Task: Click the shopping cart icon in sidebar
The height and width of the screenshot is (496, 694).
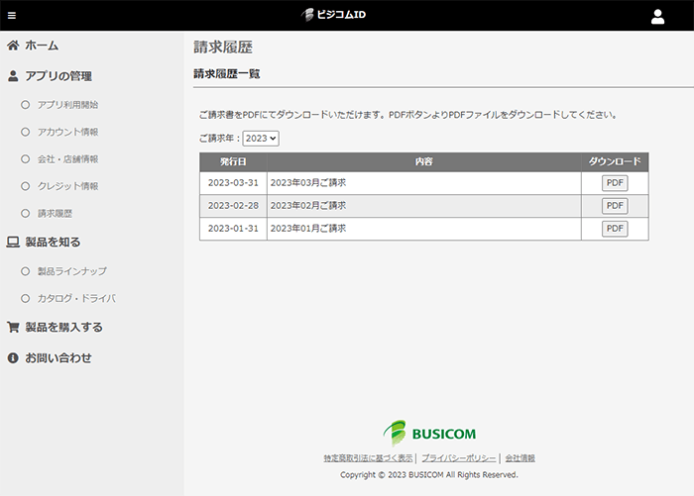Action: tap(13, 327)
